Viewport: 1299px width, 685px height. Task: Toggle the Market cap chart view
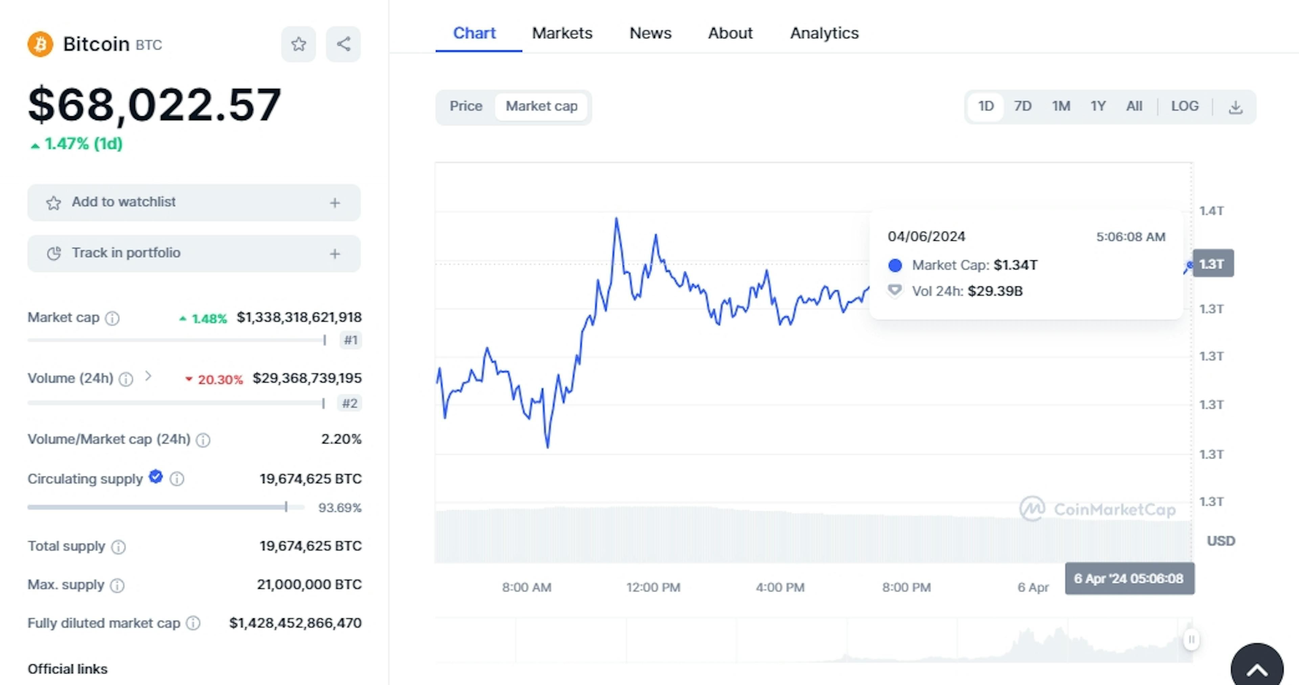point(541,105)
